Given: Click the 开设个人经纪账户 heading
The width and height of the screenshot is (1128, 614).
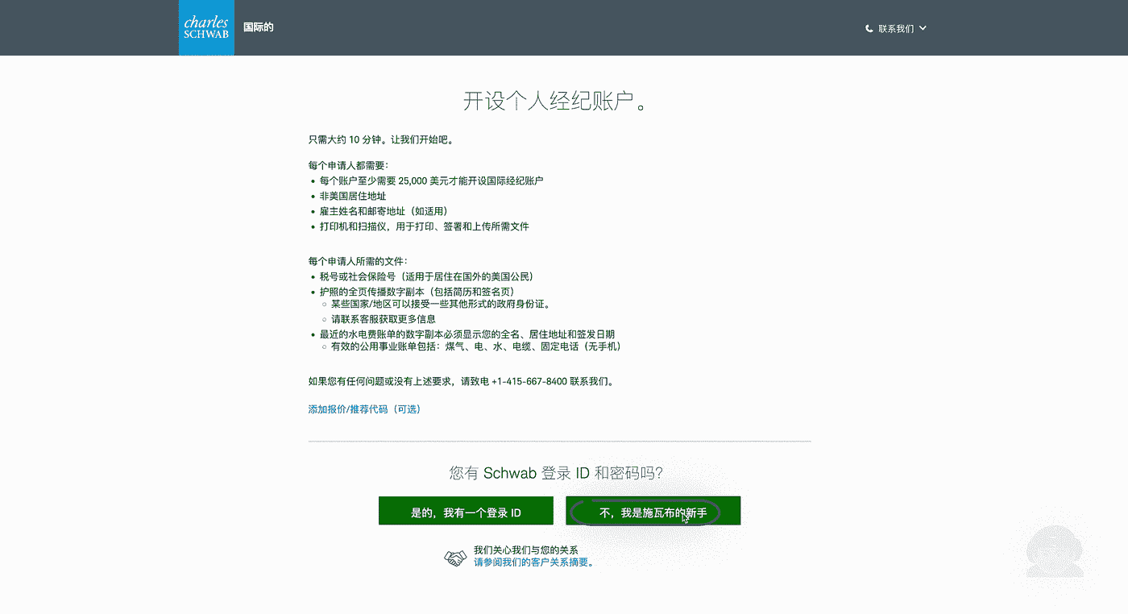Looking at the screenshot, I should (x=556, y=102).
